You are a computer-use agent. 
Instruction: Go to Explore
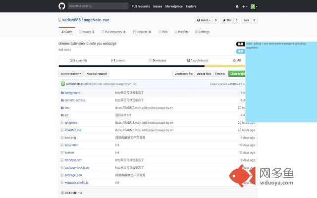point(191,6)
